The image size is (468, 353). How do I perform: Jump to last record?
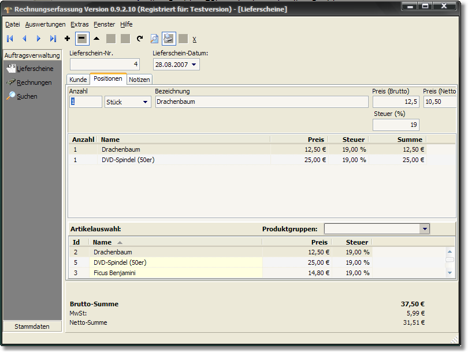pyautogui.click(x=53, y=39)
